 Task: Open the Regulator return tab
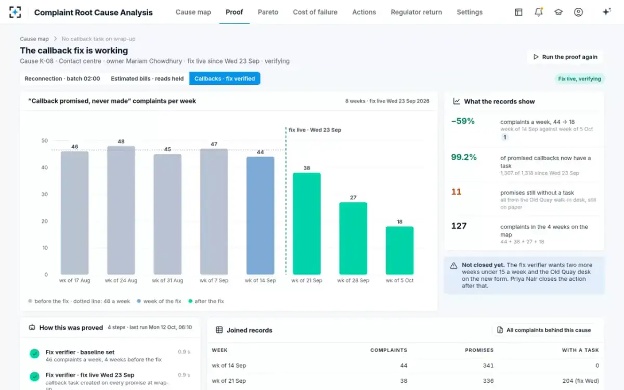[417, 12]
